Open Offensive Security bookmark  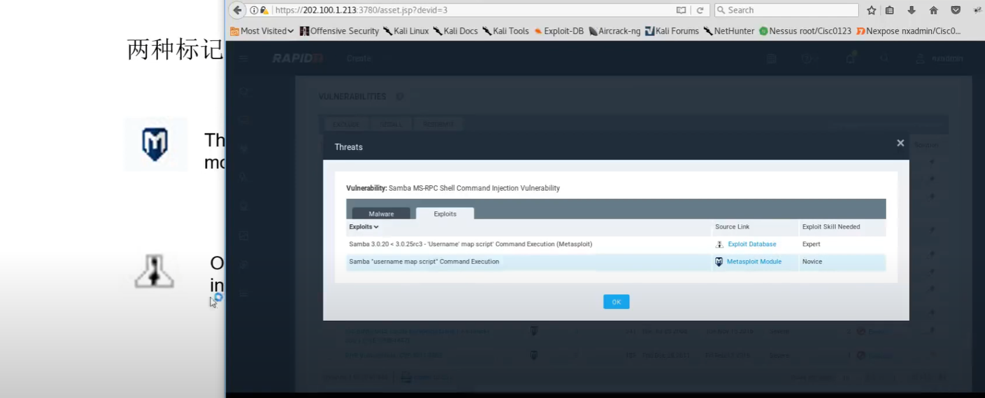point(339,31)
